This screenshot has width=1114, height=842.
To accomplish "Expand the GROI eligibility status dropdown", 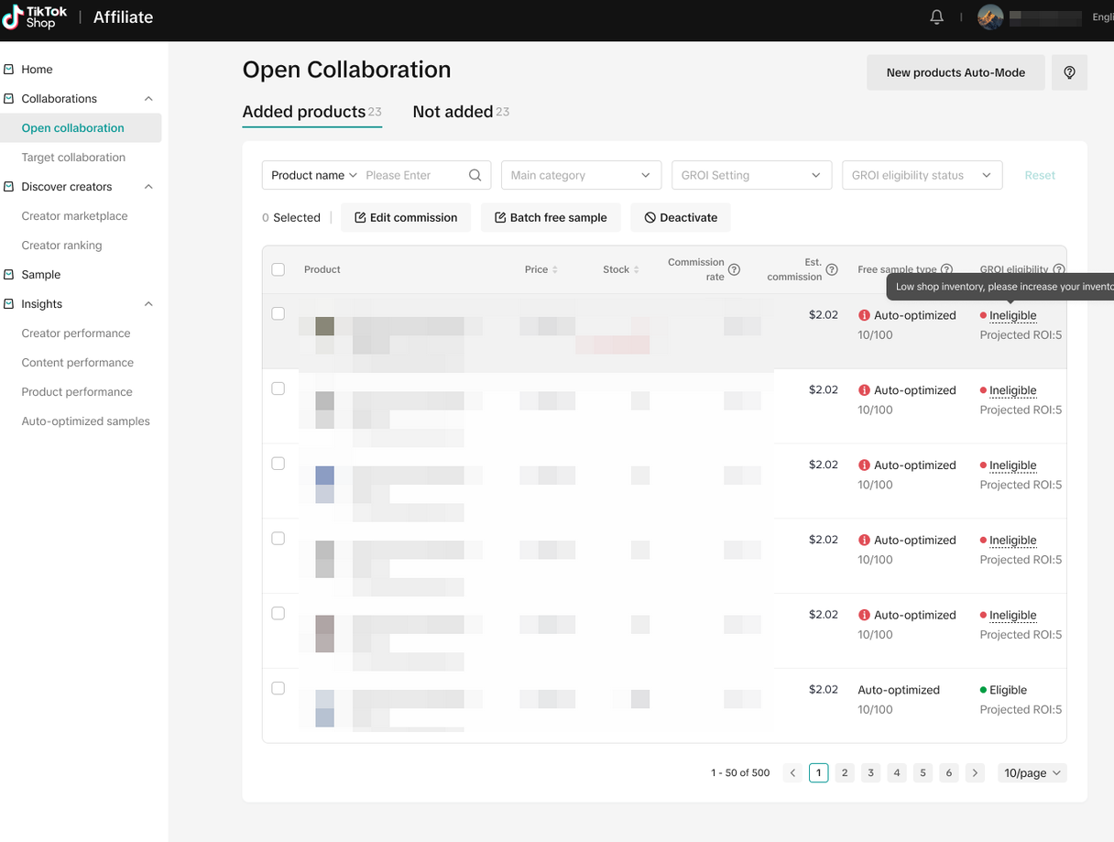I will pyautogui.click(x=922, y=175).
